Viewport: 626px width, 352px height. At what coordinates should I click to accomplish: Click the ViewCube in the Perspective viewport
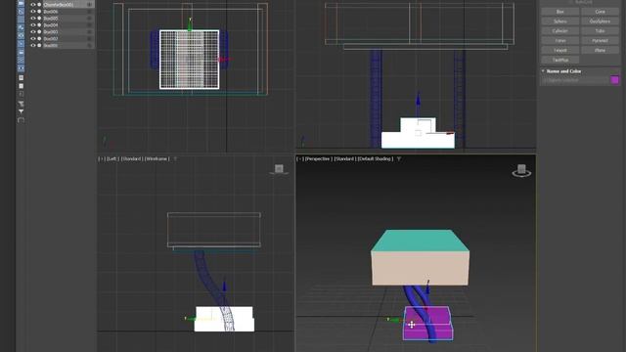[x=521, y=170]
